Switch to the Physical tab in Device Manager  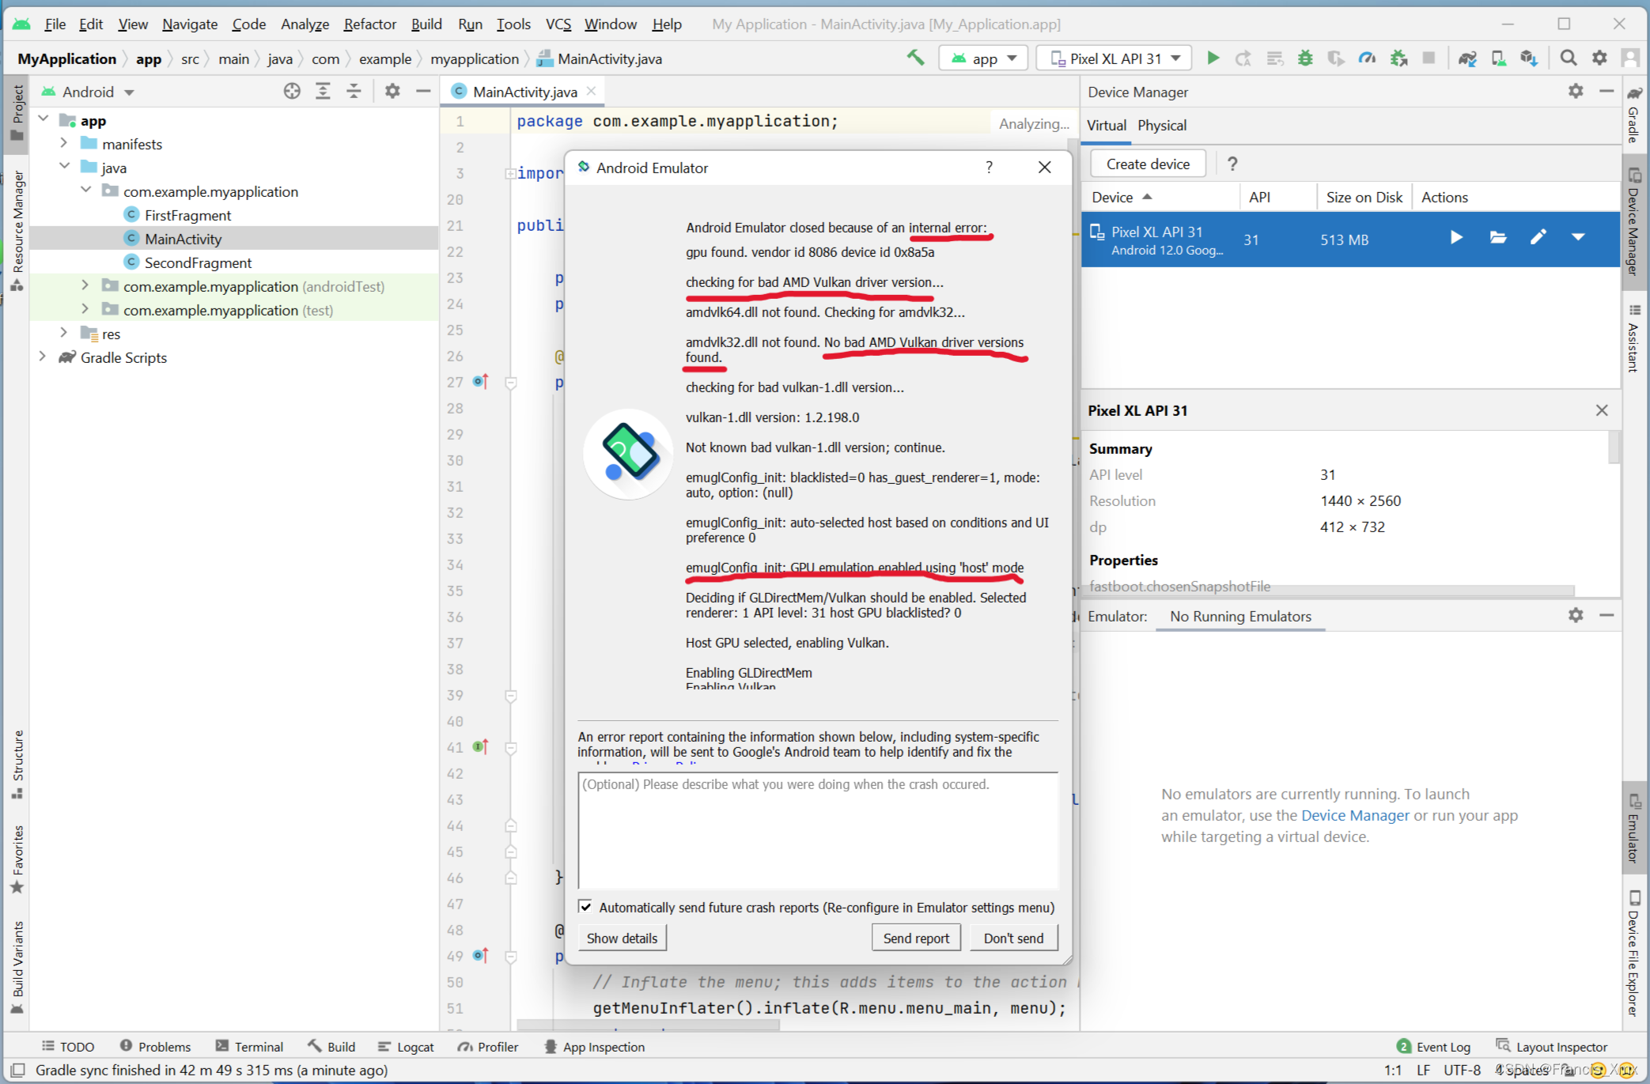click(x=1162, y=125)
